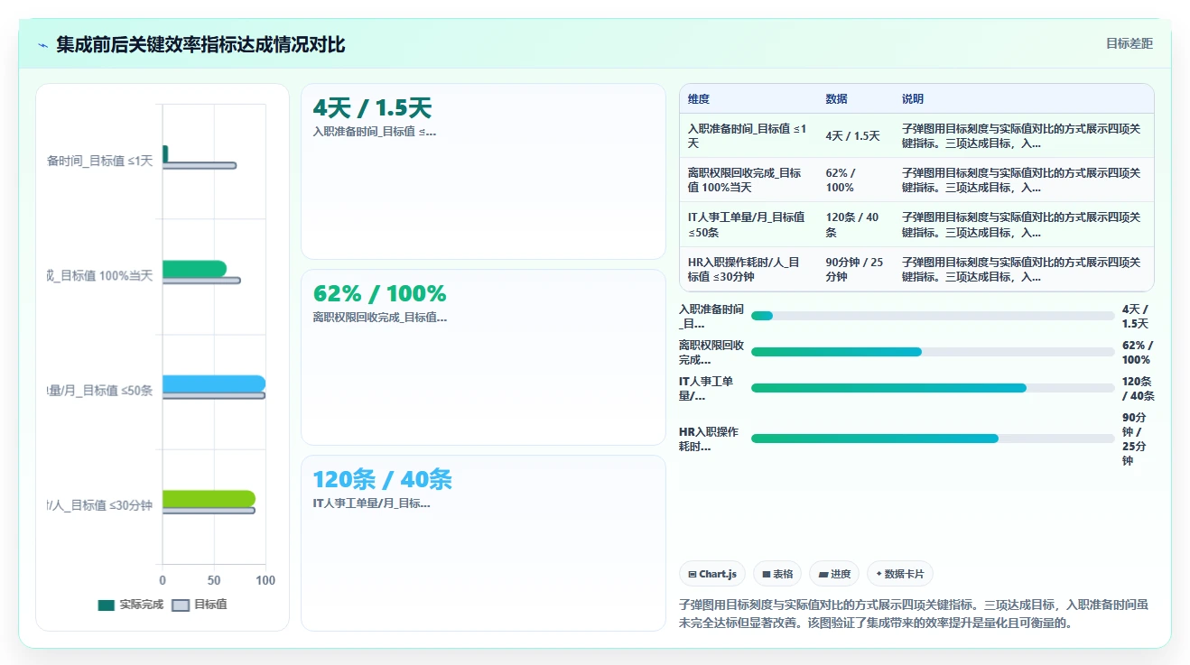The width and height of the screenshot is (1190, 665).
Task: Open the 目标差距 label in the header
Action: coord(1130,43)
